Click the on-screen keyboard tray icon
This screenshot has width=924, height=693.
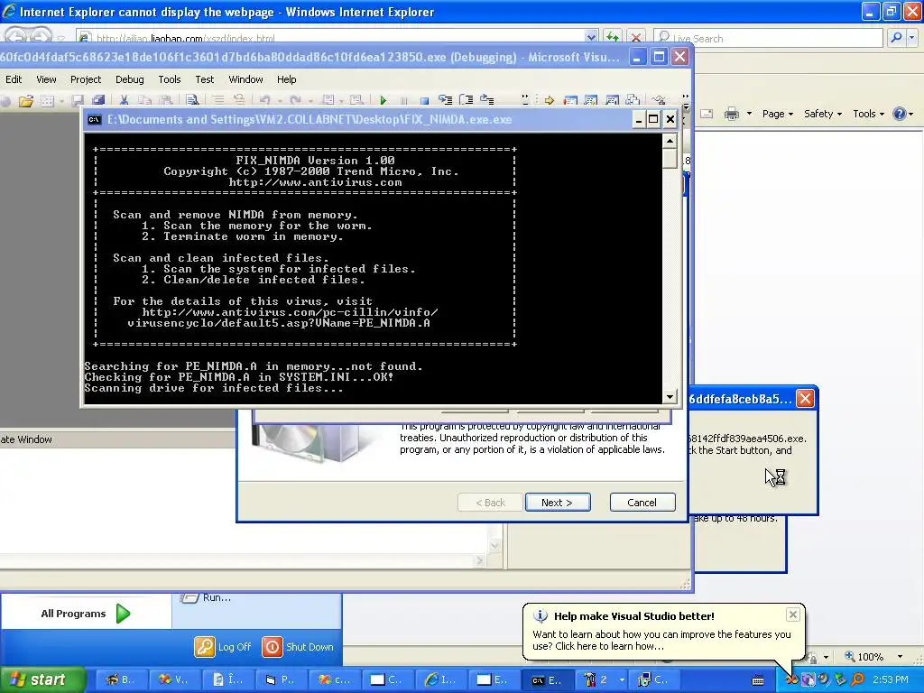(x=758, y=680)
